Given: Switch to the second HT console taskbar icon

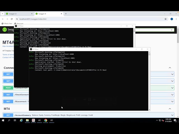Looking at the screenshot, I should [52, 120].
